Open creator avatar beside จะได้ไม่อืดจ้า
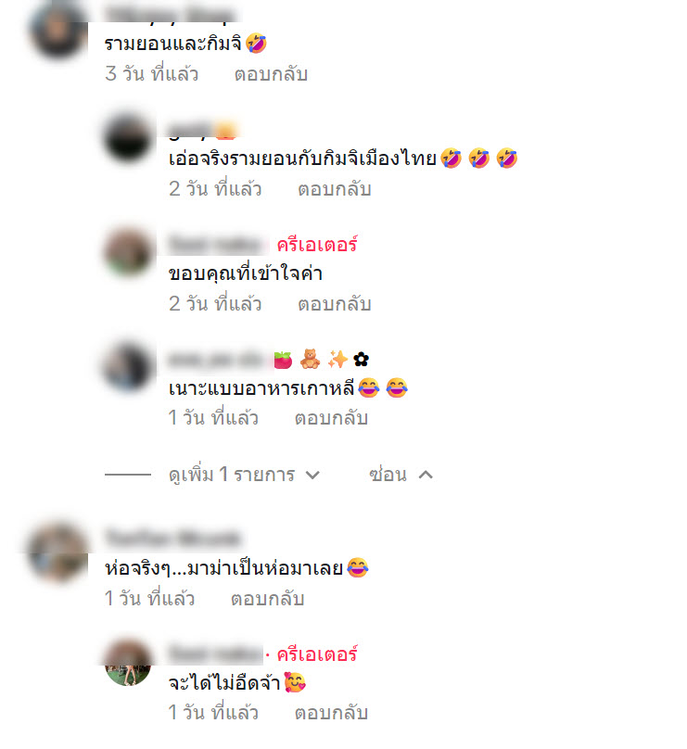This screenshot has width=687, height=749. (128, 662)
